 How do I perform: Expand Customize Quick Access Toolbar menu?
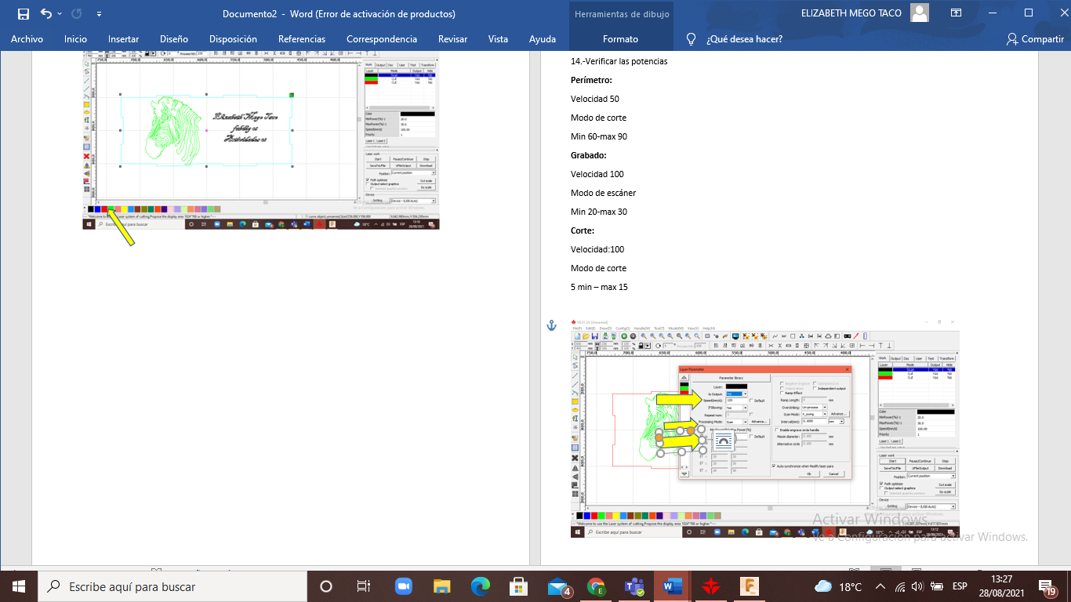[99, 14]
